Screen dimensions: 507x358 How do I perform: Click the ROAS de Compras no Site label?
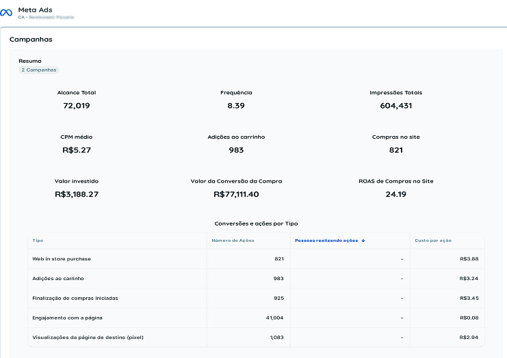395,181
